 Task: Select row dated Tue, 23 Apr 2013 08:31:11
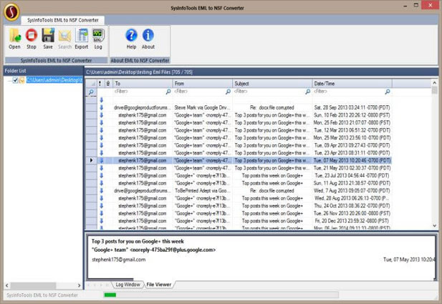click(239, 153)
